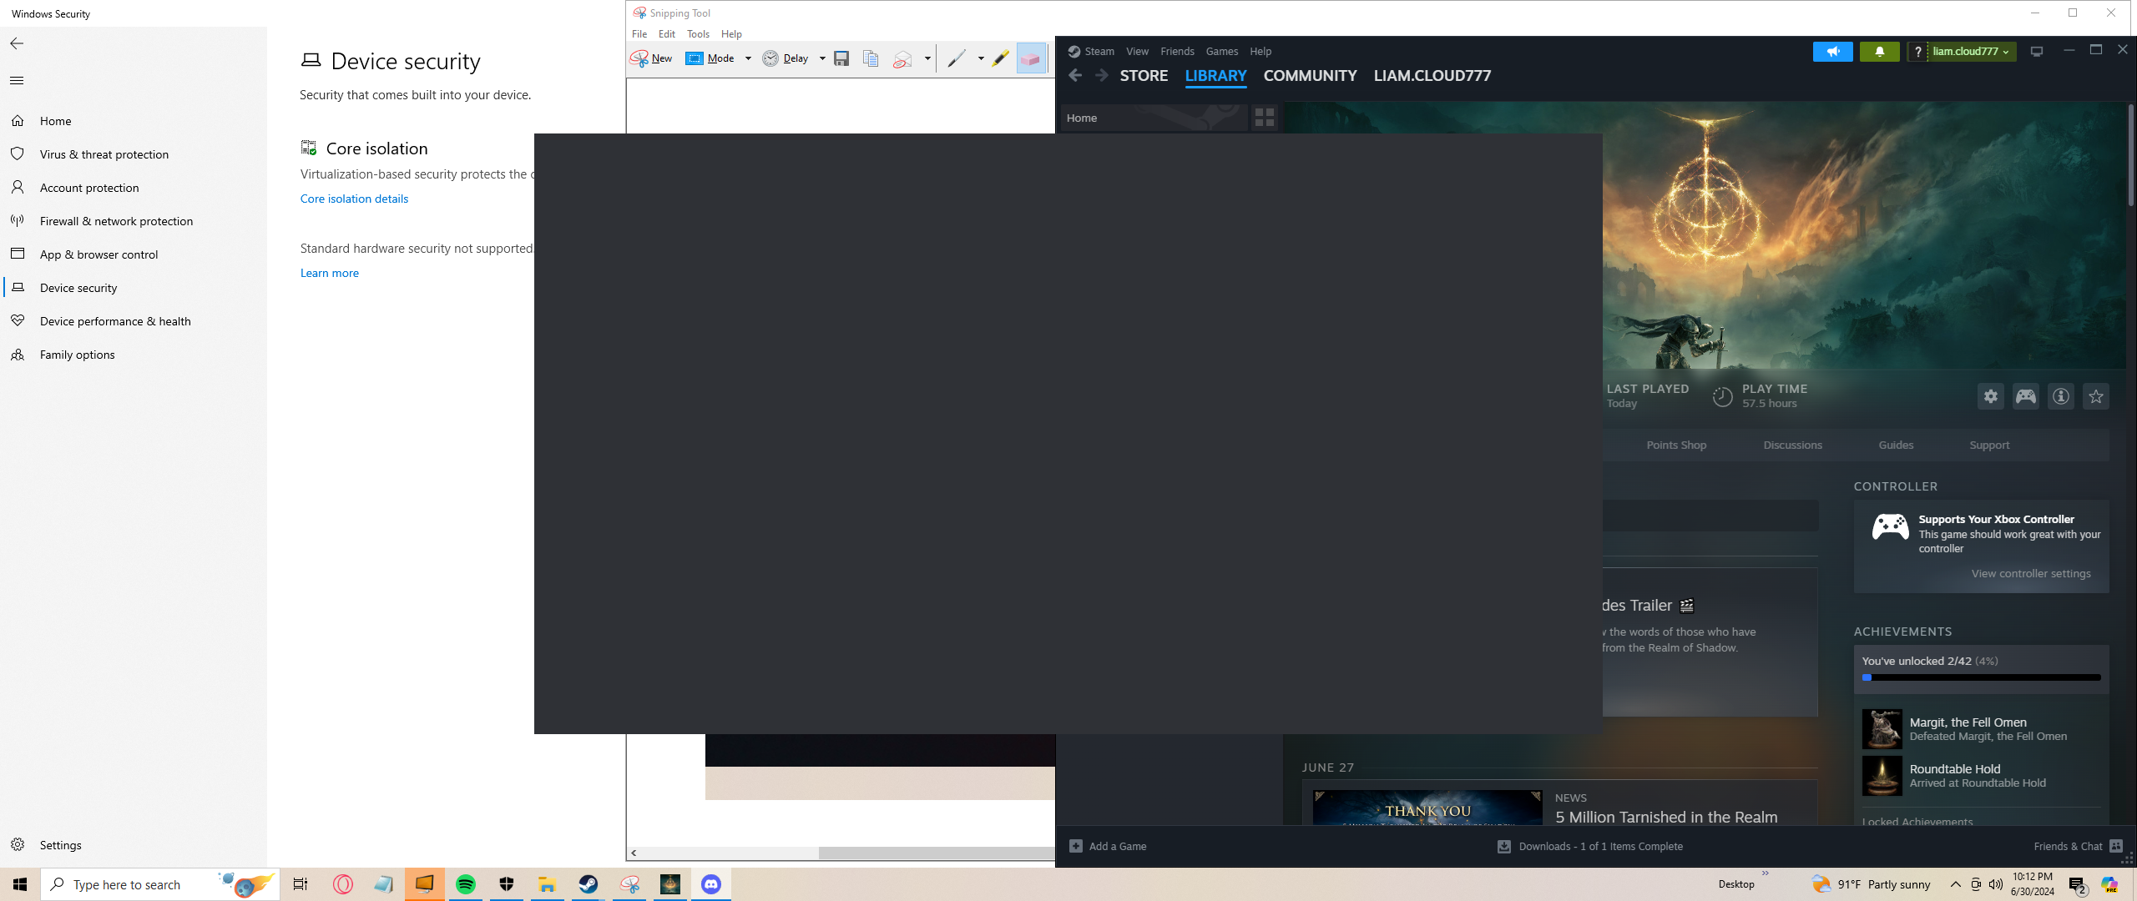
Task: Open the liam.cloud777 account dropdown
Action: [1971, 52]
